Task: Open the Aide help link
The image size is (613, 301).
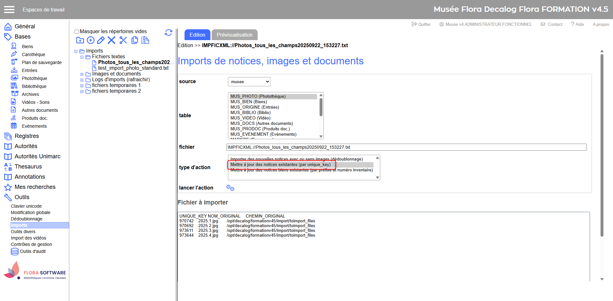Action: 578,24
